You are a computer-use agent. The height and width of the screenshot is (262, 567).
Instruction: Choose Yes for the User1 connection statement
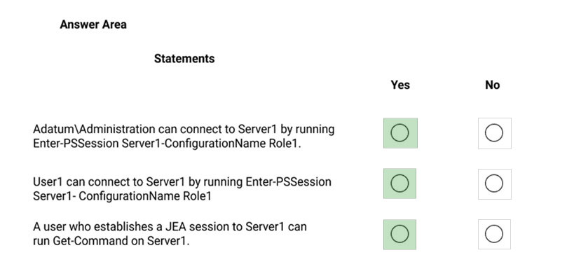[x=400, y=184]
